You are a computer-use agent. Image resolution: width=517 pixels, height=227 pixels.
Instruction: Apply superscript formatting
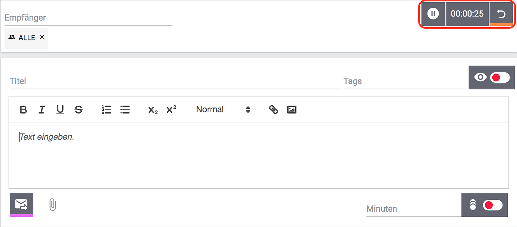pos(171,109)
